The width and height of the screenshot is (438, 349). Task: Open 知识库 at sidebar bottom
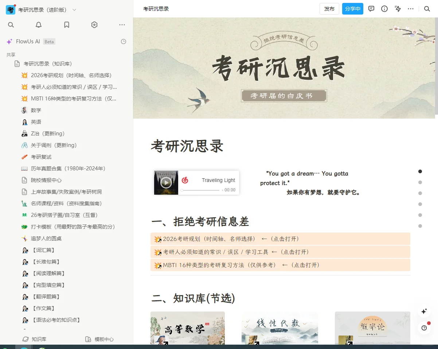point(34,339)
